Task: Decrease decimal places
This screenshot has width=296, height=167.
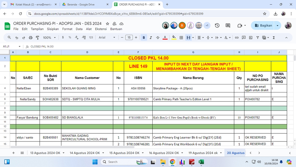Action: 77,37
